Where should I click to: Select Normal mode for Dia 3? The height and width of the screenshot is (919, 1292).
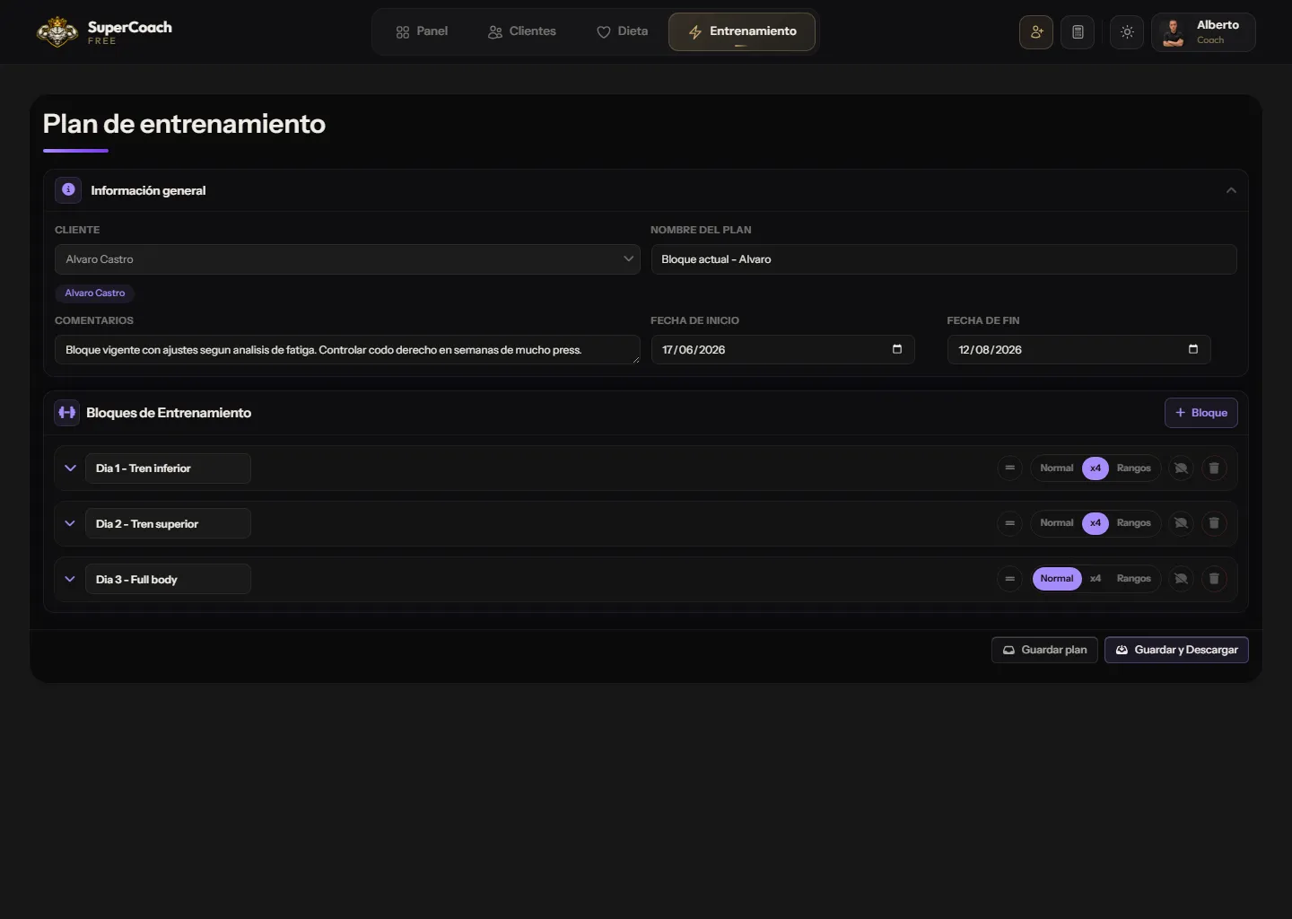[1057, 579]
